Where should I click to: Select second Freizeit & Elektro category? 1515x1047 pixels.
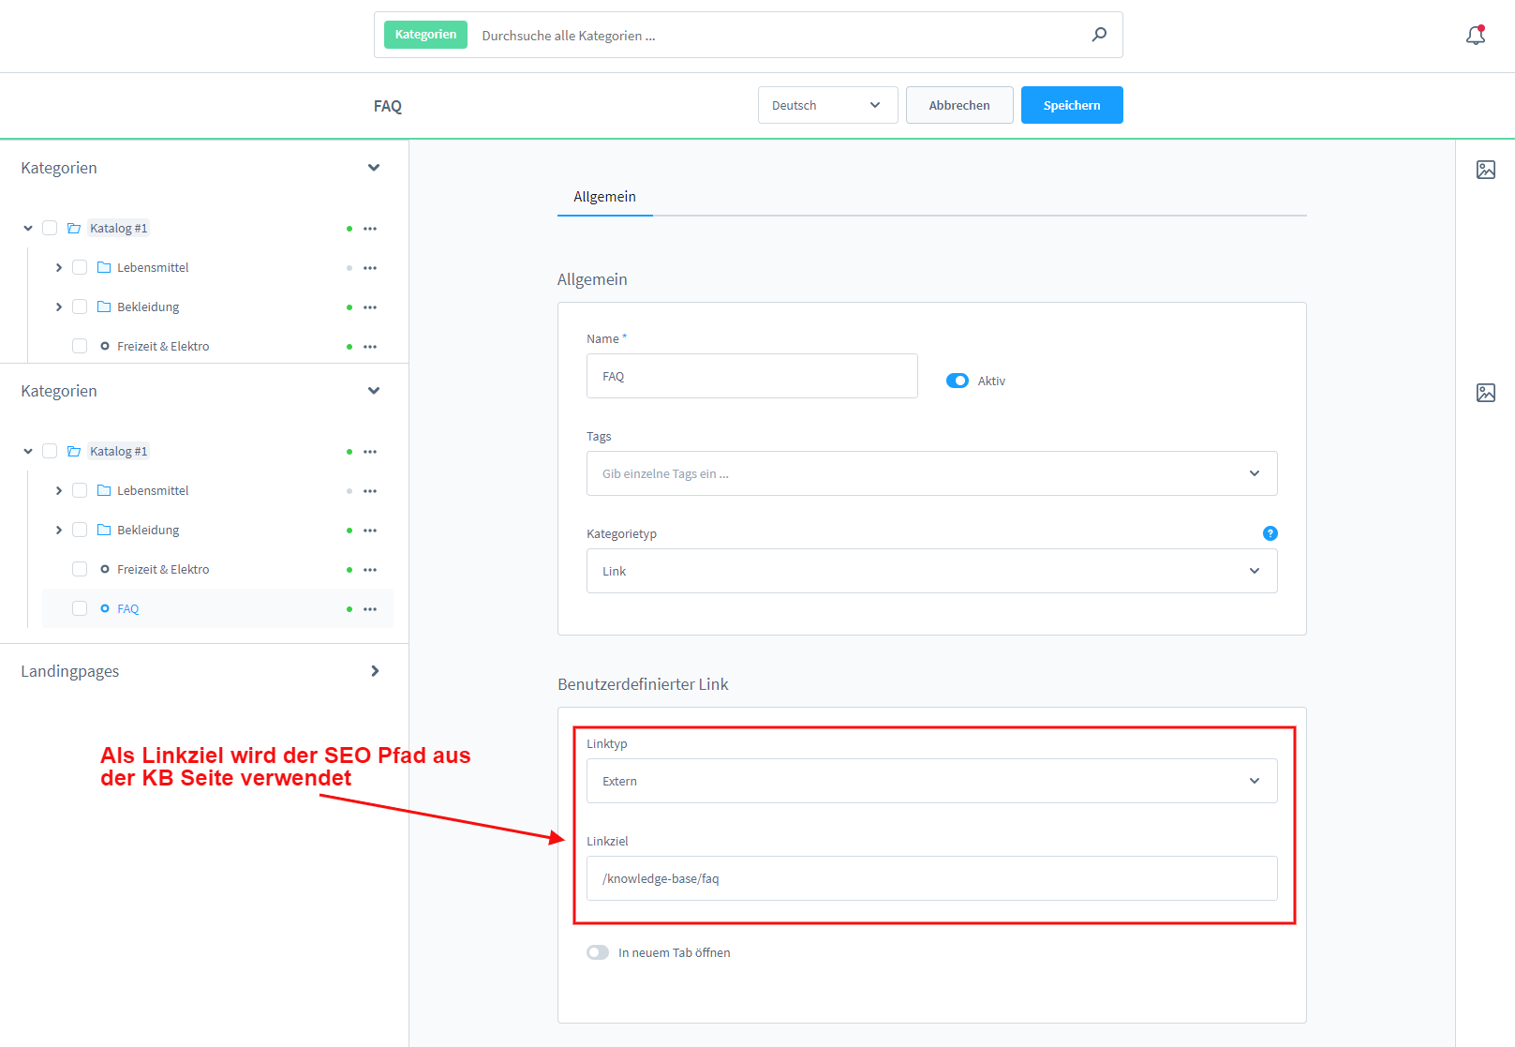click(x=163, y=569)
